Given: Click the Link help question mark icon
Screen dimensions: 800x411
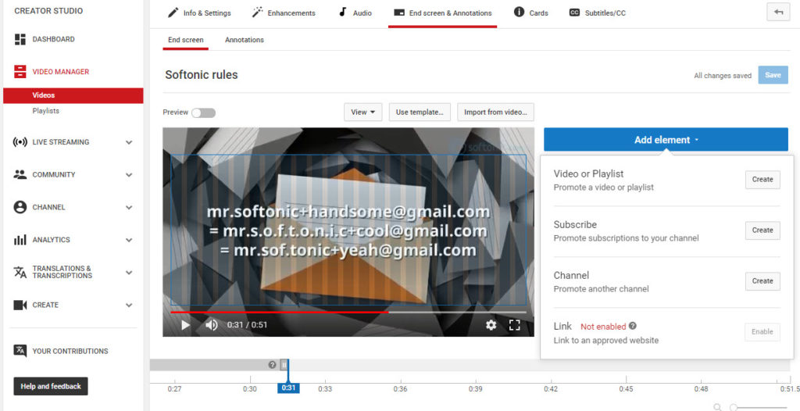Looking at the screenshot, I should (633, 326).
